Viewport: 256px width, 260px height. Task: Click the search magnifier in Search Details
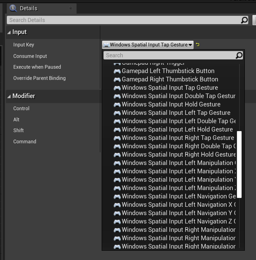tap(244, 20)
